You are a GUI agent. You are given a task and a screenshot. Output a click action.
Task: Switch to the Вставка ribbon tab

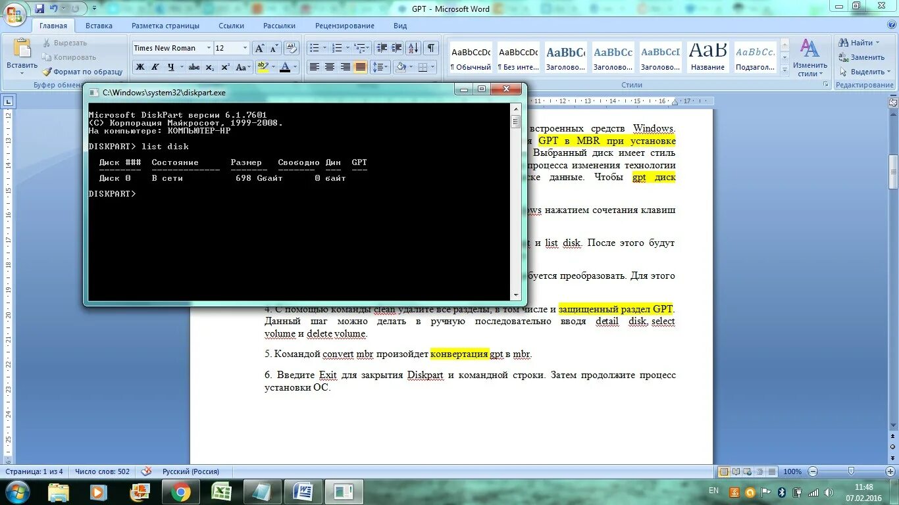[99, 26]
